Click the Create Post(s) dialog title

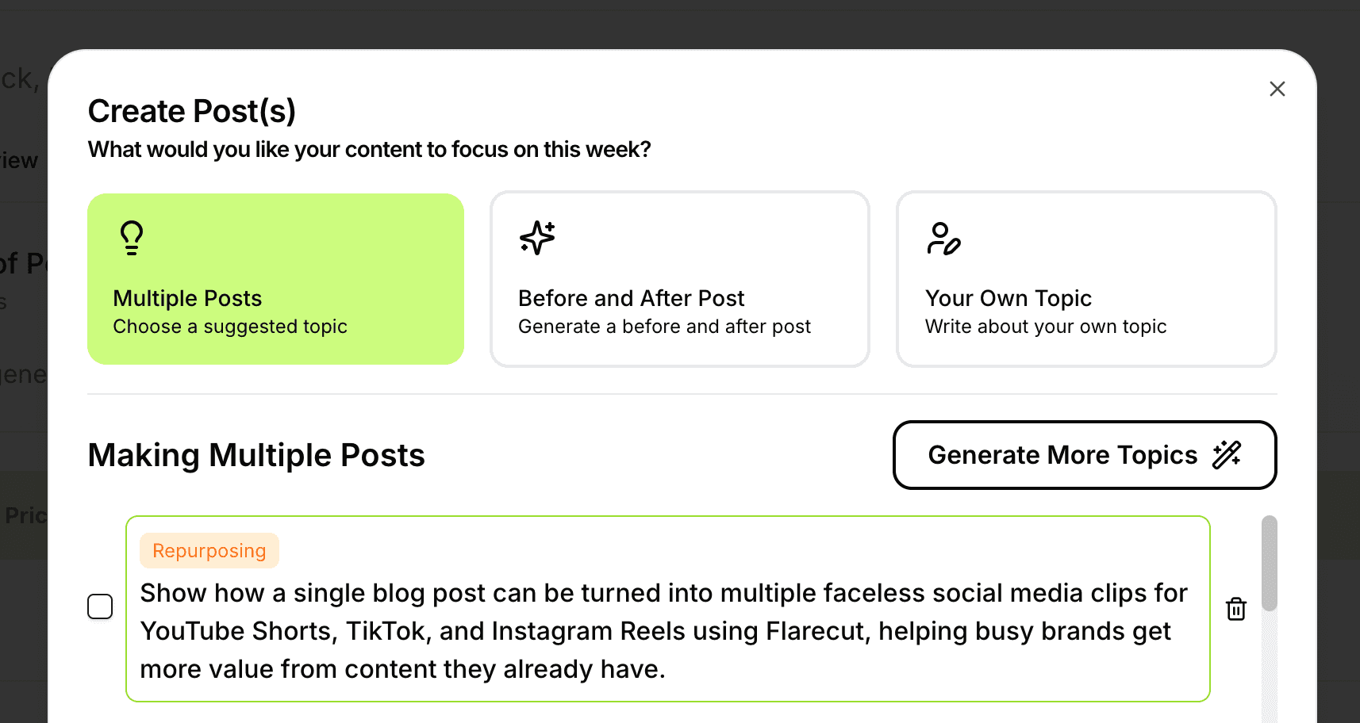[192, 112]
